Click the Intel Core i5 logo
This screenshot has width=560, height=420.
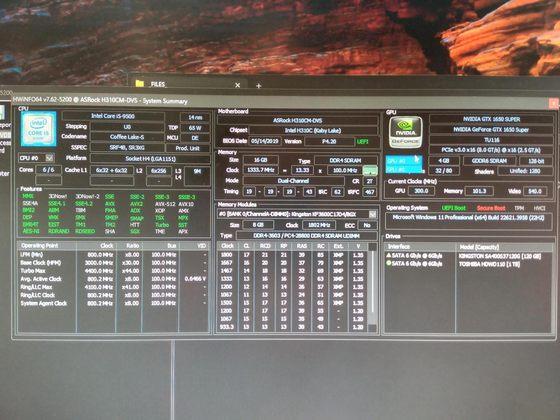(39, 129)
